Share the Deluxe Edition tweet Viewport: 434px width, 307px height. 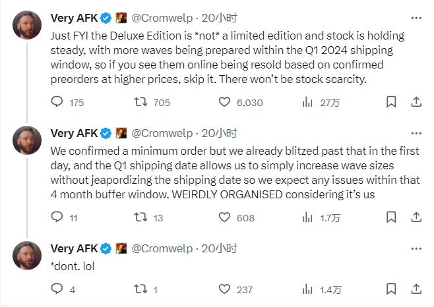pyautogui.click(x=416, y=102)
